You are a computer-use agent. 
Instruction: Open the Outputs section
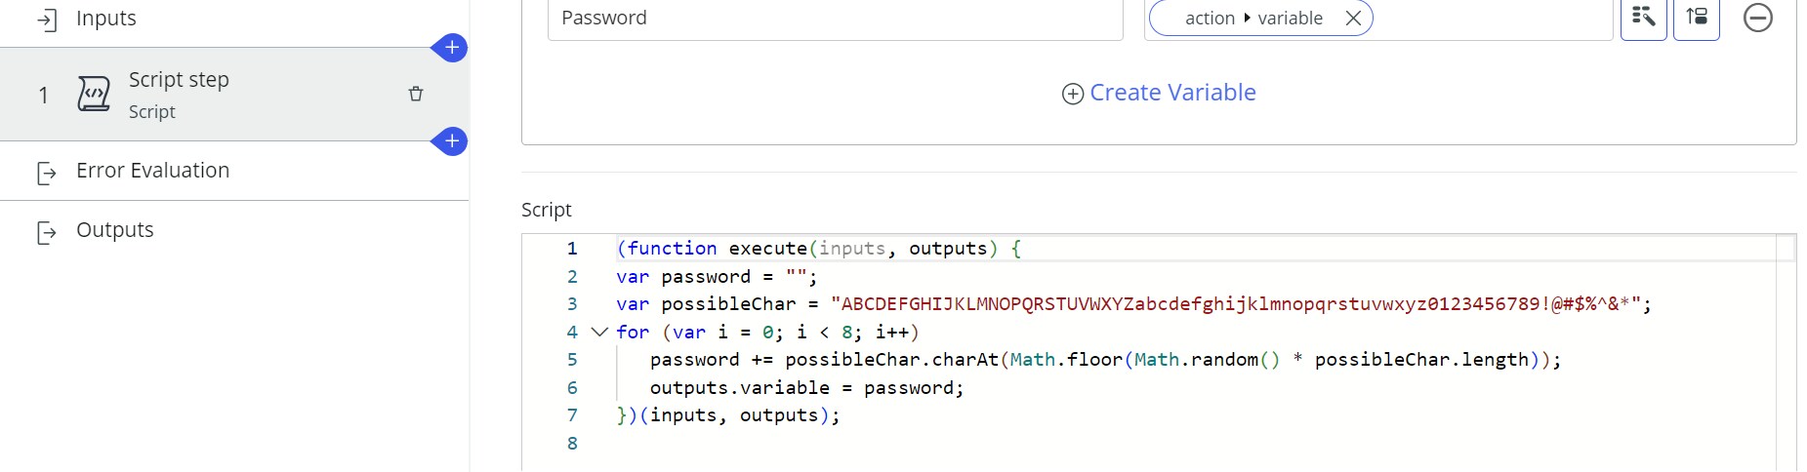234,230
